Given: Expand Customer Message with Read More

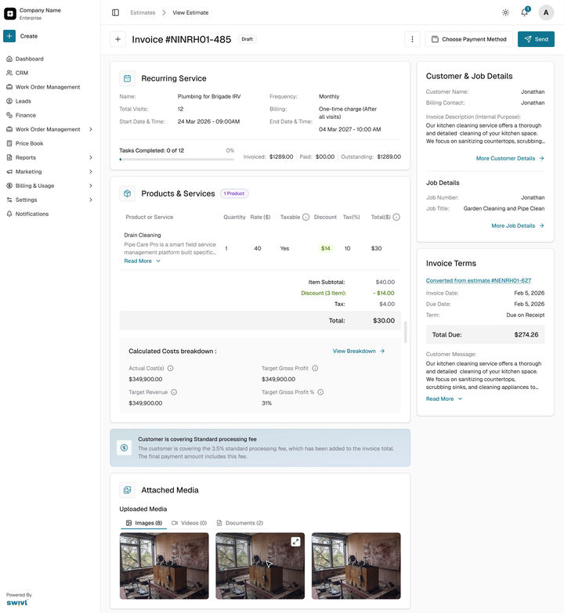Looking at the screenshot, I should [x=444, y=398].
